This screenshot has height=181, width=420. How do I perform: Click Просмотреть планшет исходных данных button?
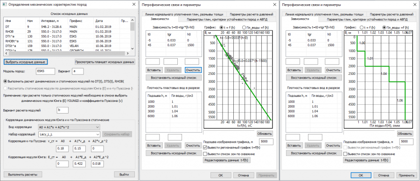click(105, 62)
